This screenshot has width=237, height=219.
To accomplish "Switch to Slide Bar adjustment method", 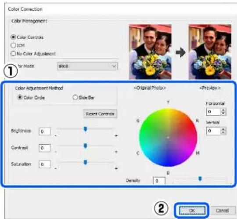I will (75, 97).
